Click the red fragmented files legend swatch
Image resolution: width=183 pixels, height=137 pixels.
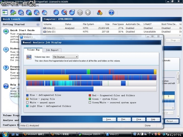click(90, 95)
